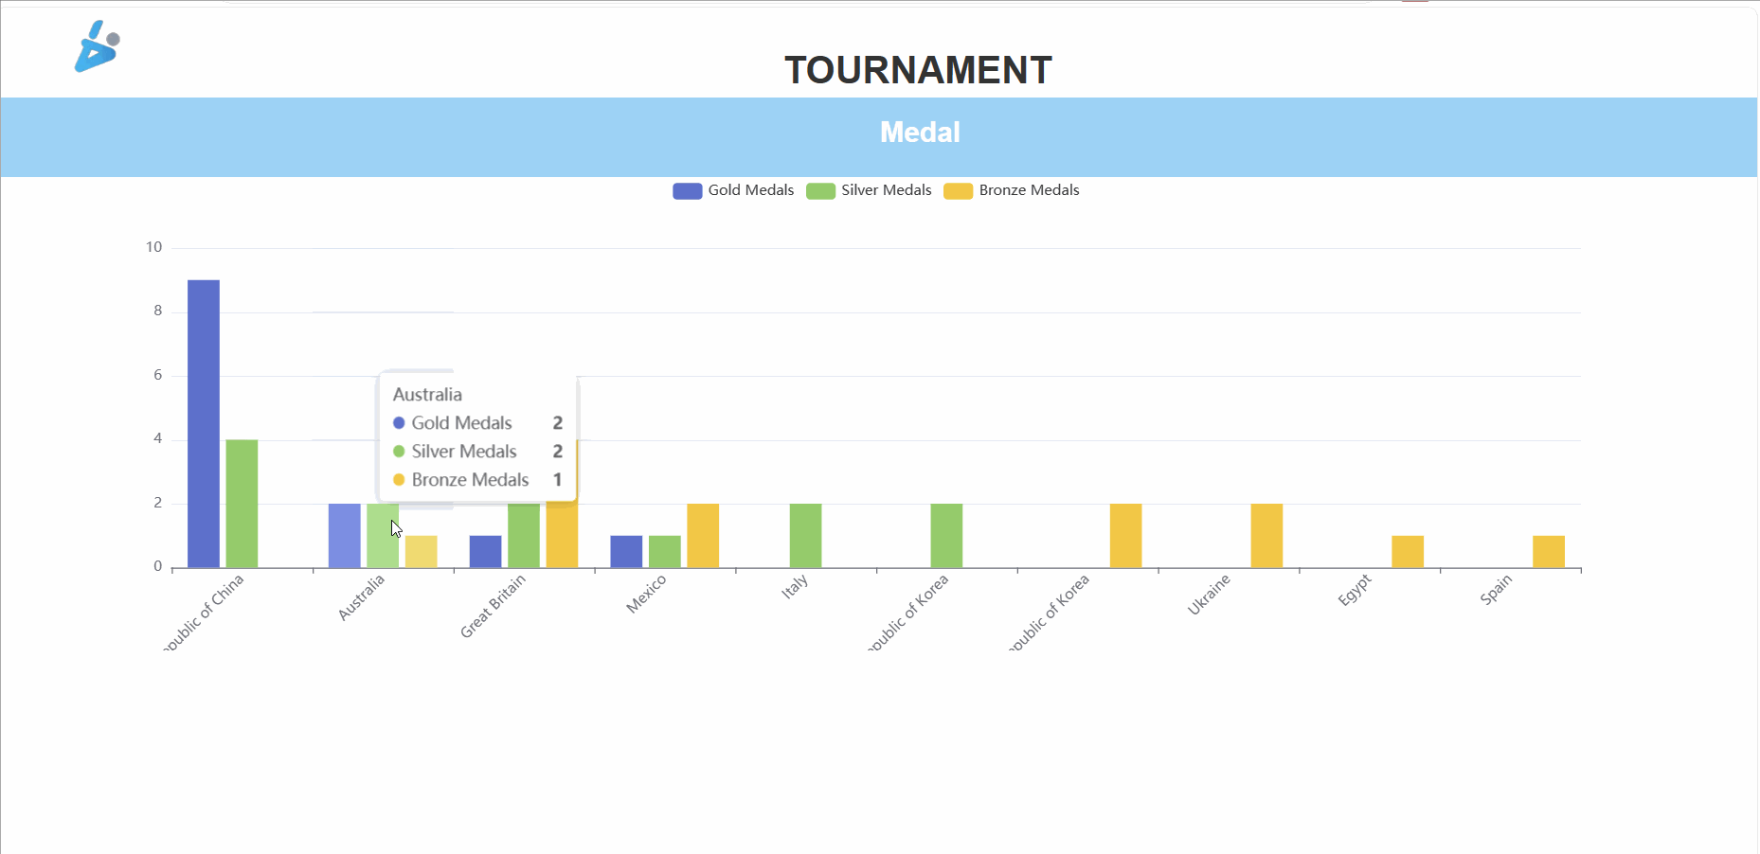Click Gold Medals row in the tooltip
Screen dimensions: 1760x854
point(478,423)
